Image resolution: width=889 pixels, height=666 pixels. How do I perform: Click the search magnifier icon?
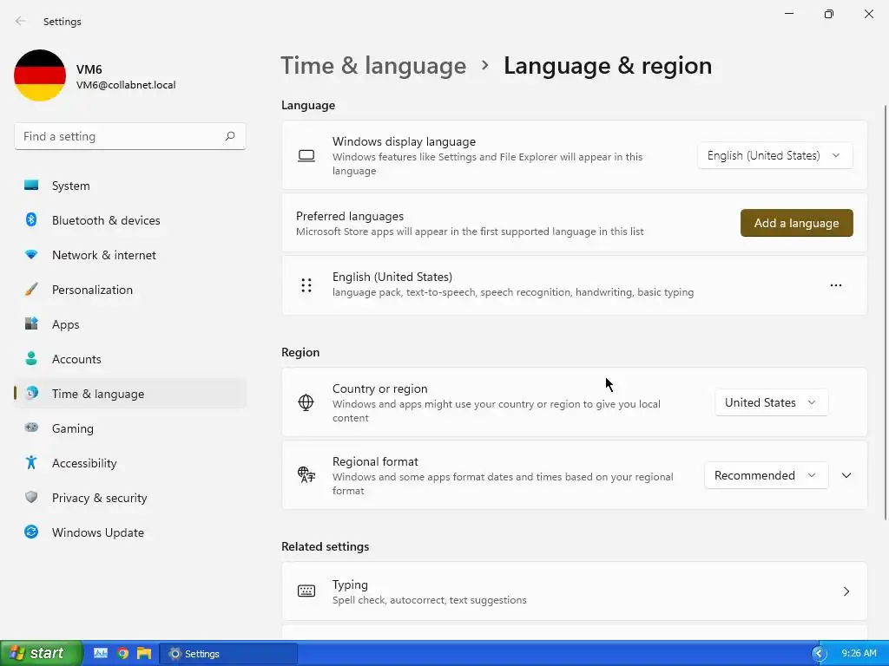229,136
